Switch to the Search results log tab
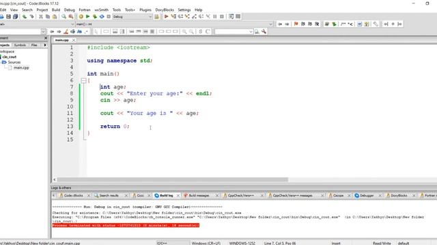 click(x=109, y=195)
